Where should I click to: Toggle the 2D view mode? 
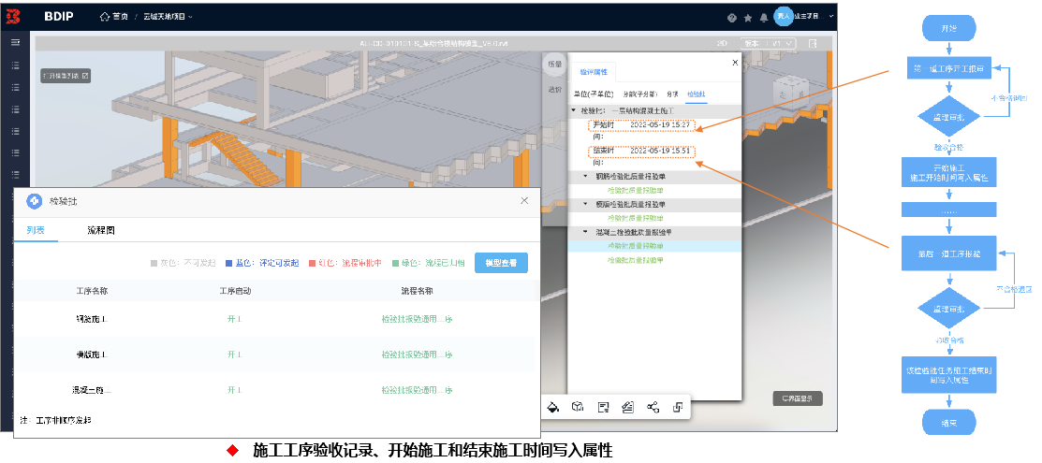721,43
